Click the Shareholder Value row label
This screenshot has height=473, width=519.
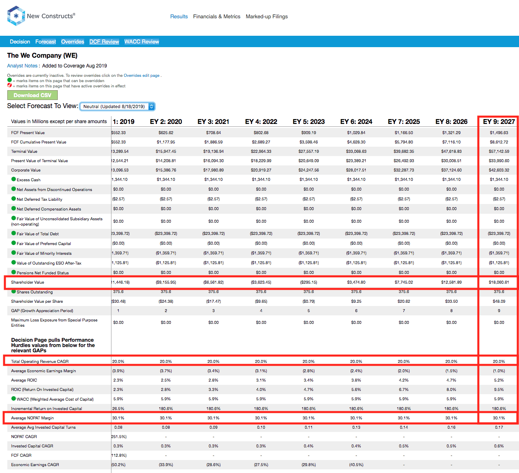(x=28, y=282)
